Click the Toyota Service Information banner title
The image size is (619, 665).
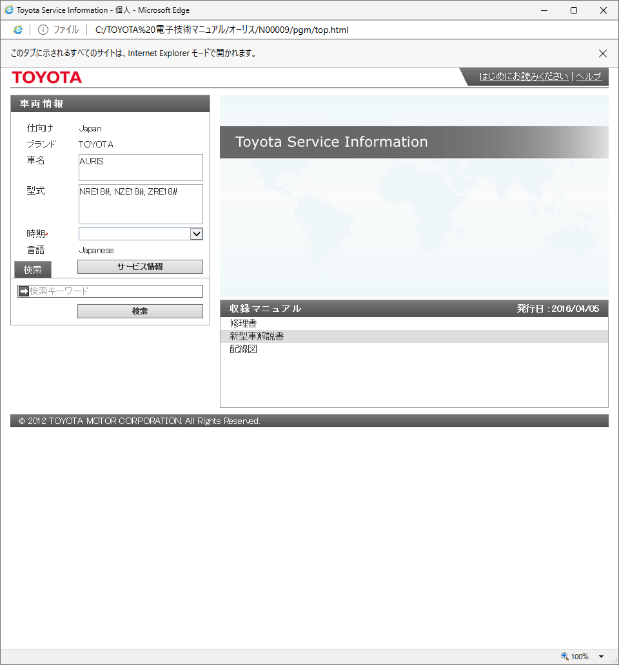click(332, 142)
